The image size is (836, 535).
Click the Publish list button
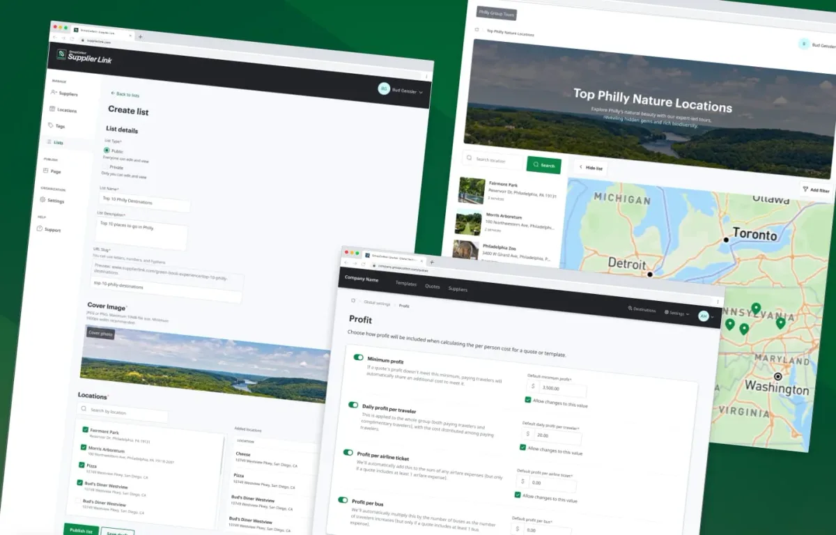click(81, 530)
